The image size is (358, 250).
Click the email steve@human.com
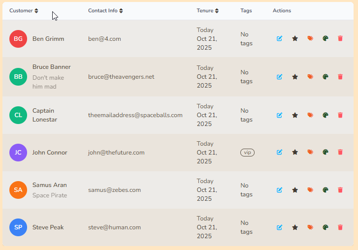tap(114, 227)
